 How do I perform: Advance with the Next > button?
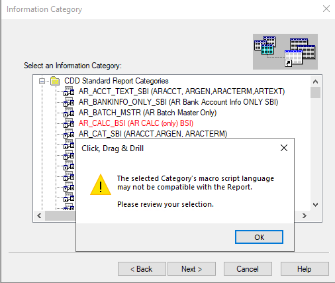click(x=191, y=269)
